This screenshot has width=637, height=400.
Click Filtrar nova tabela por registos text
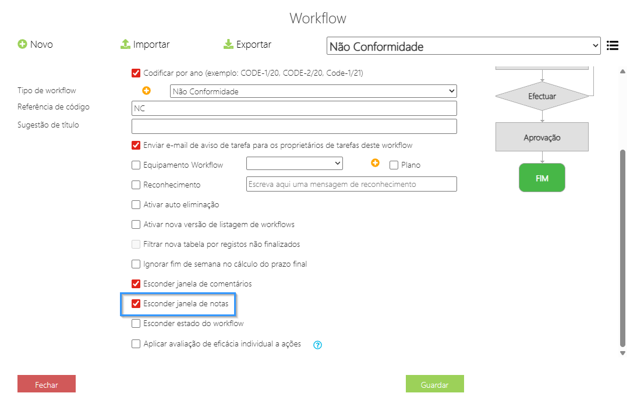point(221,245)
